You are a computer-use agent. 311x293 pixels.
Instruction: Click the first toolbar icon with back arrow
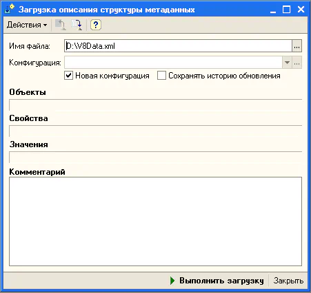pyautogui.click(x=61, y=25)
